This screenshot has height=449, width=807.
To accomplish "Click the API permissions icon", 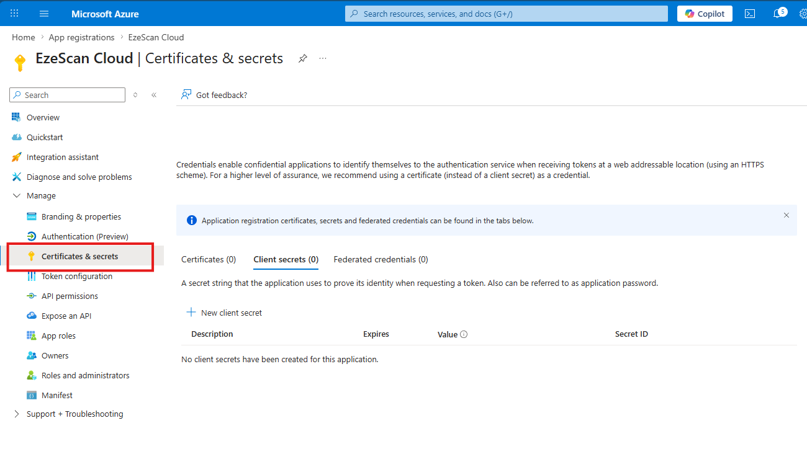I will click(31, 296).
